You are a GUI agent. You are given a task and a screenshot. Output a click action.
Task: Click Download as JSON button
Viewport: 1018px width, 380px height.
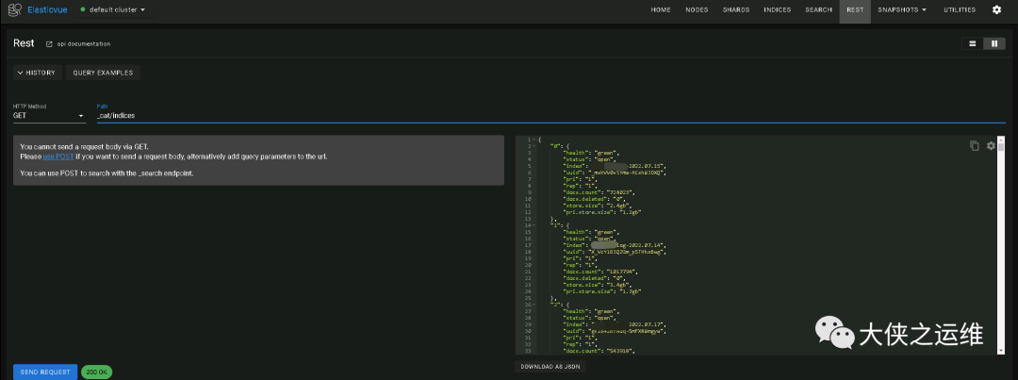point(551,366)
